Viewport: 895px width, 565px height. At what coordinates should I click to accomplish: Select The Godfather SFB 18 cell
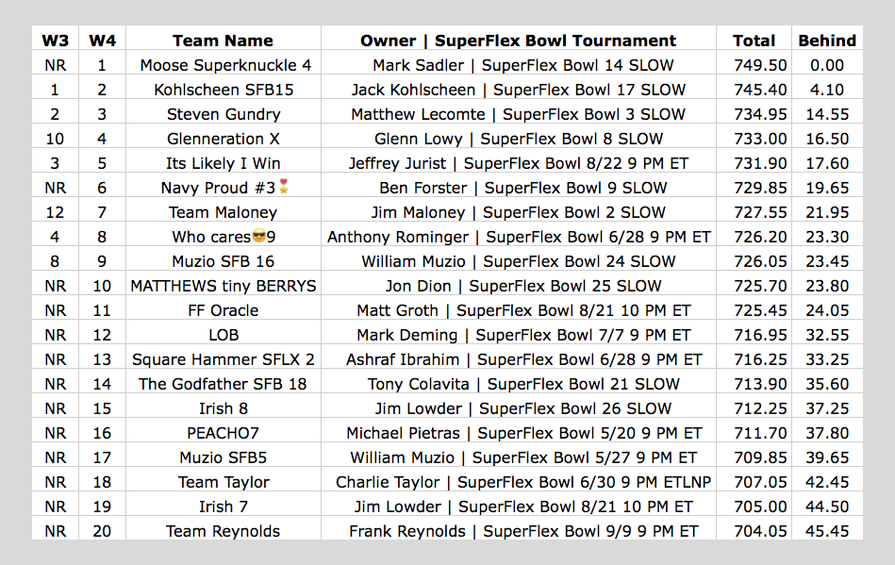click(x=224, y=384)
